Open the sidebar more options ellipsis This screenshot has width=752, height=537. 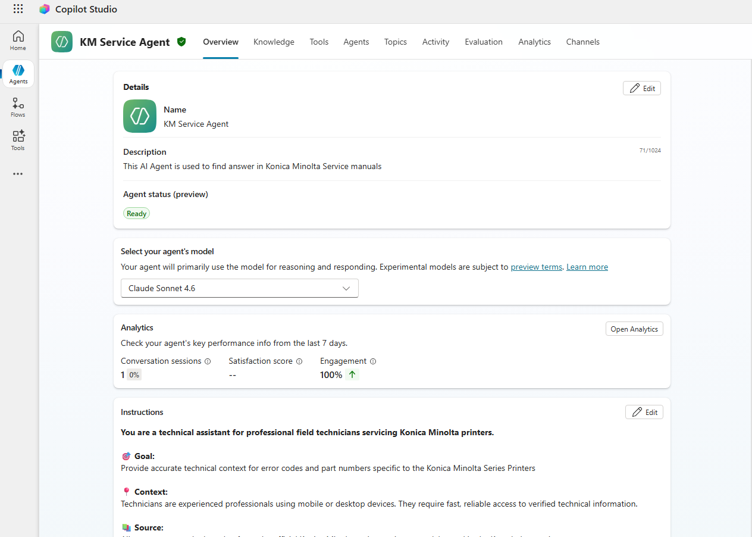(18, 174)
